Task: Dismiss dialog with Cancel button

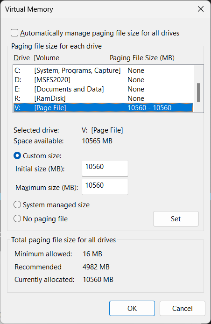Action: (182, 308)
